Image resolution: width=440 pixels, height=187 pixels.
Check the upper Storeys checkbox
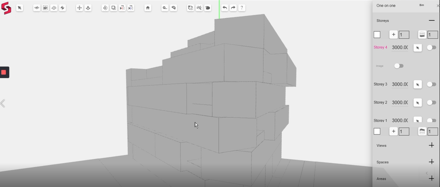click(377, 35)
